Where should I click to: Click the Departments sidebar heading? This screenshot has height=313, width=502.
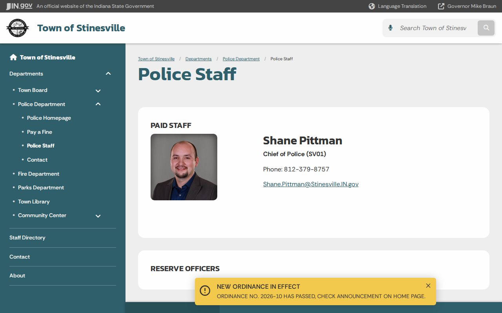26,74
